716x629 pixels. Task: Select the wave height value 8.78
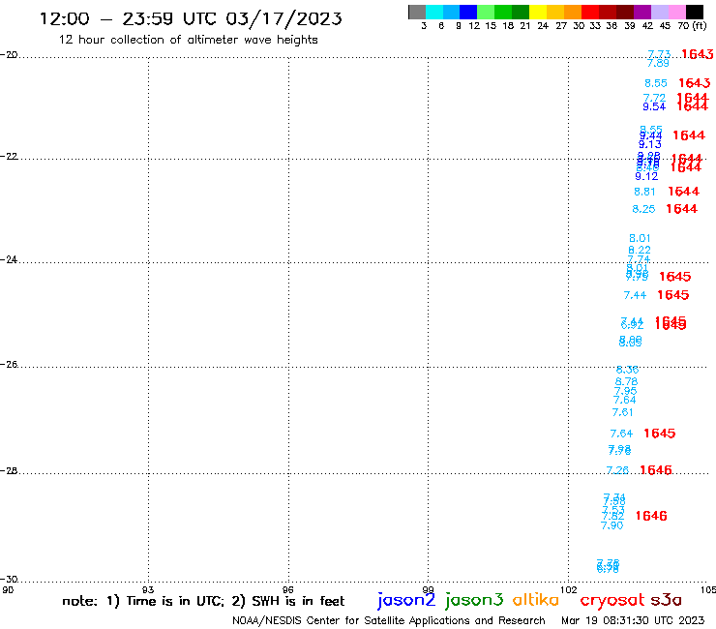[626, 382]
